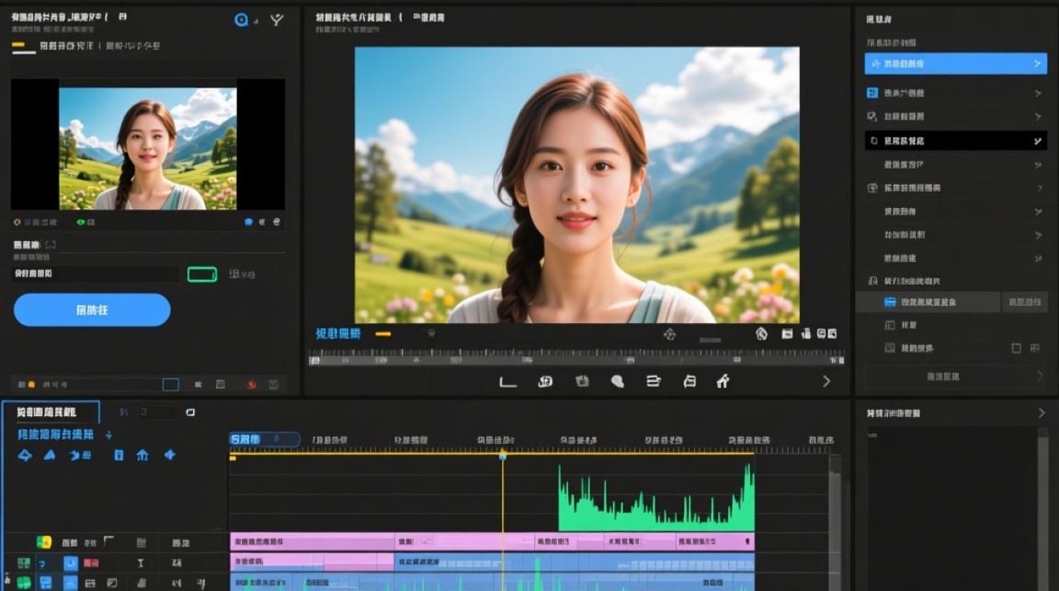Screen dimensions: 1059x591
Task: Click the blue house-shaped tool icon above the tracks
Action: [x=143, y=455]
